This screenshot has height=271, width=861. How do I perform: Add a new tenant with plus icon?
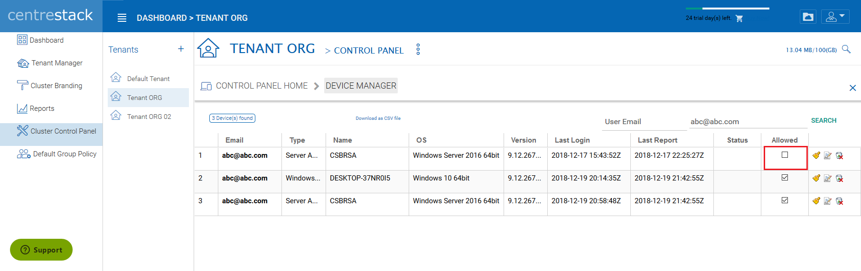[x=181, y=49]
